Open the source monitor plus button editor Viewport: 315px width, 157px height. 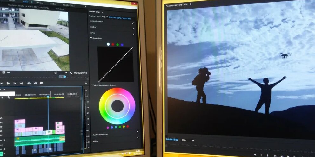(86, 83)
